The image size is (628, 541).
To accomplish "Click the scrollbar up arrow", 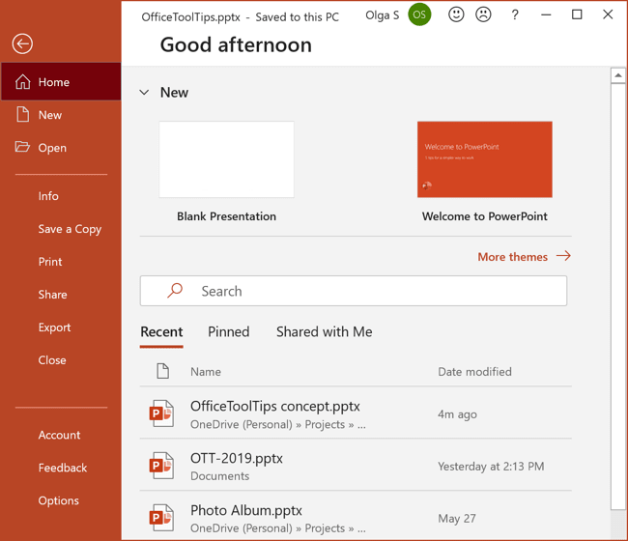I will 618,75.
